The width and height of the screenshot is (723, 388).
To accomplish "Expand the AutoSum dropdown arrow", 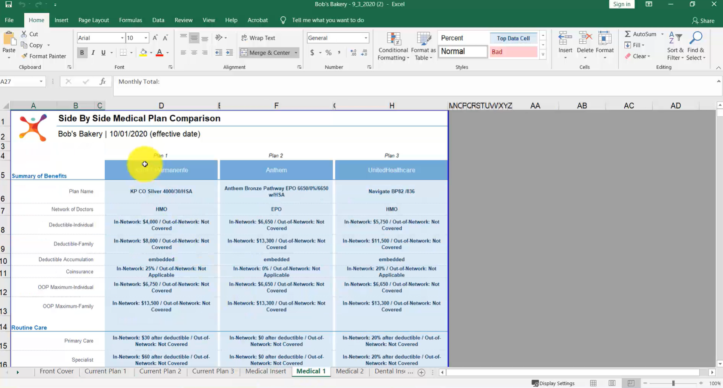I will pyautogui.click(x=662, y=34).
